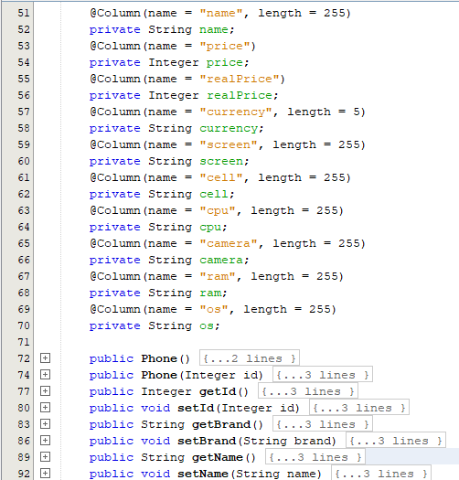Screen dimensions: 459x480
Task: Click {...3 lines} placeholder after Phone(Integer id)
Action: pos(323,375)
